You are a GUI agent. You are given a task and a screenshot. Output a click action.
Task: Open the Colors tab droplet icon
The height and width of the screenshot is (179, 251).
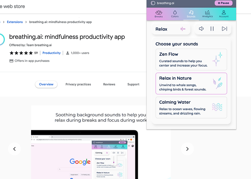(x=175, y=13)
